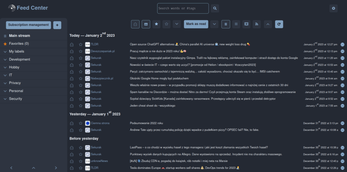Open dropdown next to Mark as read
The image size is (347, 172).
pos(214,24)
